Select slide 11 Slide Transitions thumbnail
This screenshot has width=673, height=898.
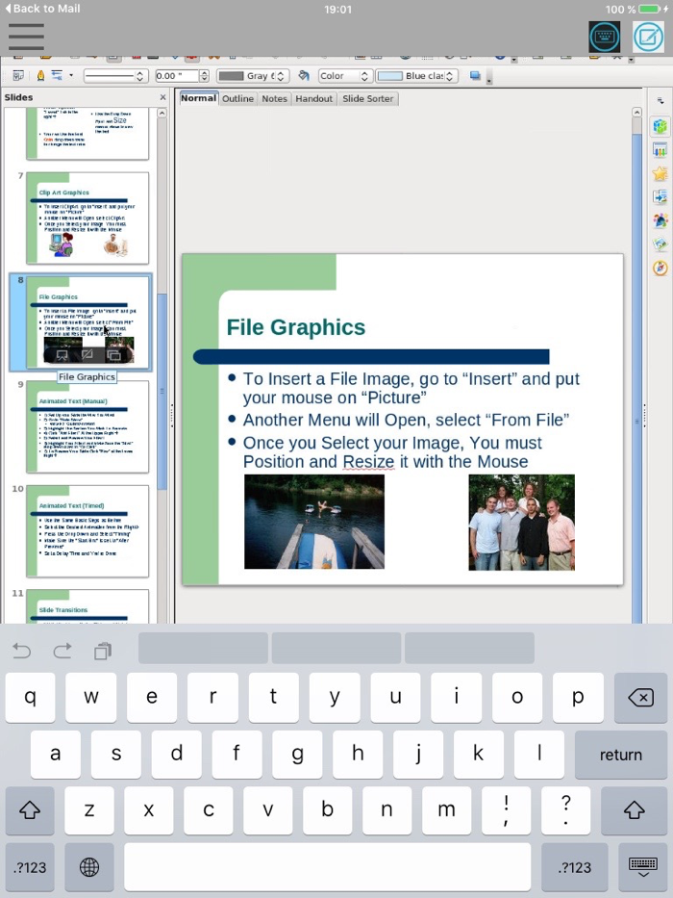click(87, 606)
